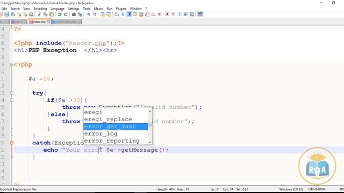This screenshot has width=344, height=193.
Task: Open the Edit menu
Action: 4,9
